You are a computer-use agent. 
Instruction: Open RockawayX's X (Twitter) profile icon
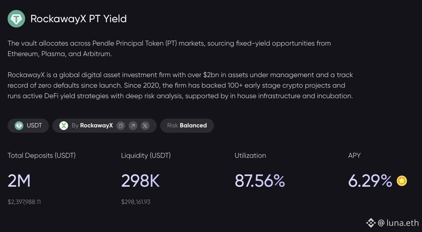coord(145,125)
